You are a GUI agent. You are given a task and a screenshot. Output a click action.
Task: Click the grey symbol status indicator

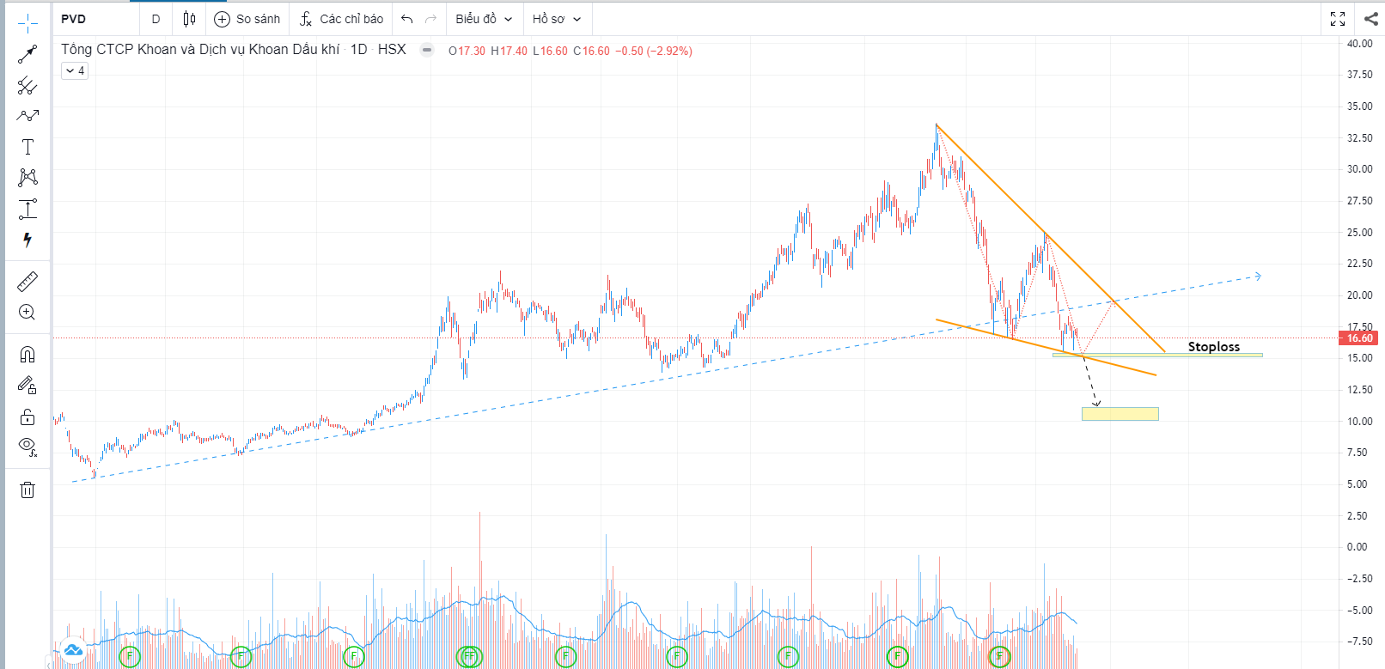pos(427,50)
